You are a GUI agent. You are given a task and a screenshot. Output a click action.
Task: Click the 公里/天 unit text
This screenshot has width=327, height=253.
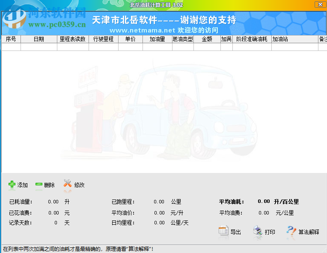[x=180, y=223]
